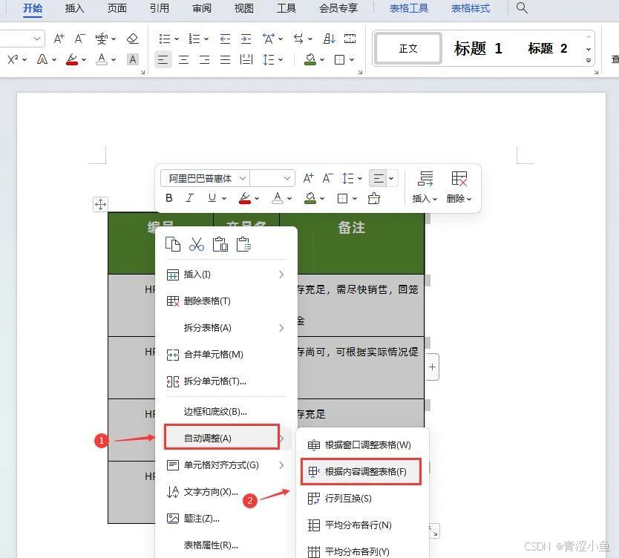
Task: Apply the 标题 1 style
Action: (x=478, y=48)
